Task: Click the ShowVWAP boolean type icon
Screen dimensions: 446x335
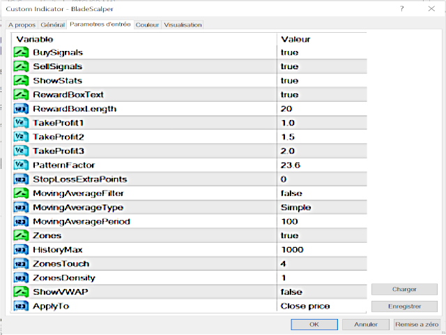Action: 20,292
